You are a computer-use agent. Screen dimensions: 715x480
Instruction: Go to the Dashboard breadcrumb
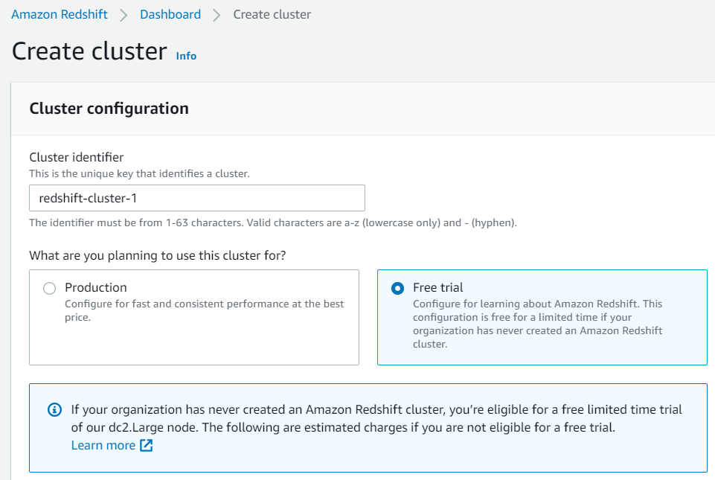pyautogui.click(x=170, y=14)
